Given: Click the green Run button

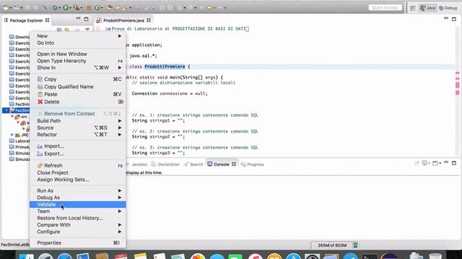Looking at the screenshot, I should coord(66,8).
